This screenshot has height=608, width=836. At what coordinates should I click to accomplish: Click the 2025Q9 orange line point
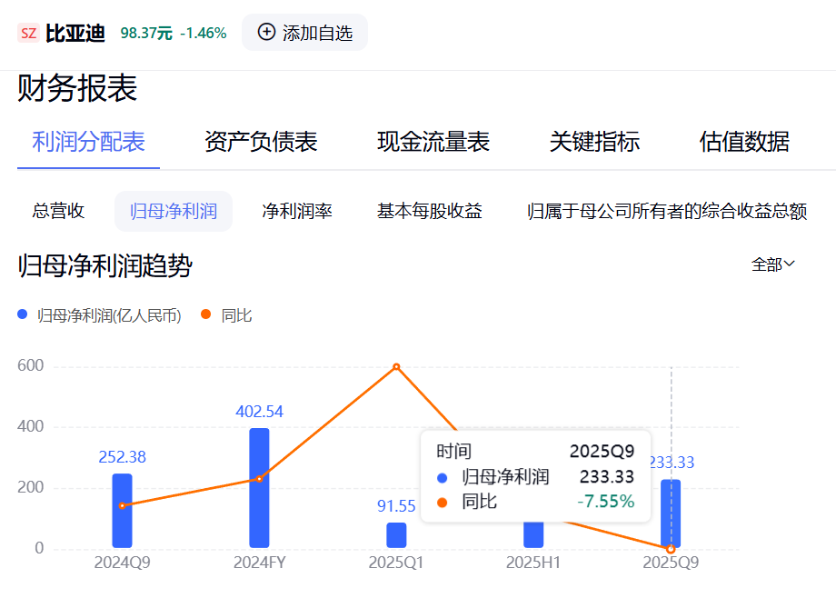(x=671, y=549)
